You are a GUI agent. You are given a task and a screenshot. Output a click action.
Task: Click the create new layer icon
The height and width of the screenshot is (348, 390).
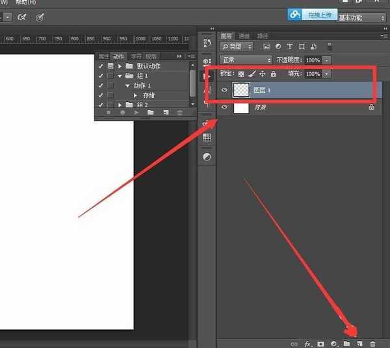tap(359, 343)
